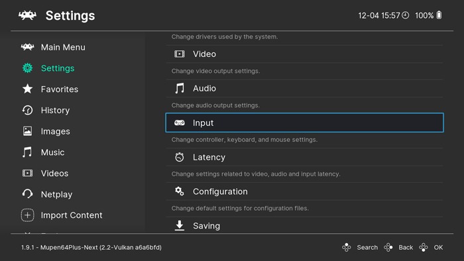This screenshot has height=261, width=464.
Task: Click the History clock icon
Action: point(28,110)
